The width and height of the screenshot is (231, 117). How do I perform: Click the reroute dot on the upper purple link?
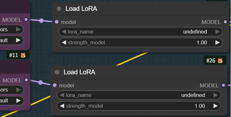[41, 21]
